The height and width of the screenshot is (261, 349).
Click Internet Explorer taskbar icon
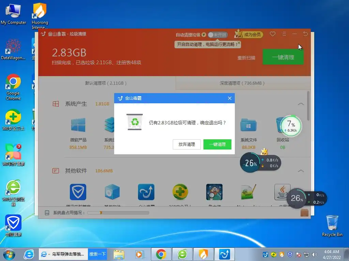point(29,254)
